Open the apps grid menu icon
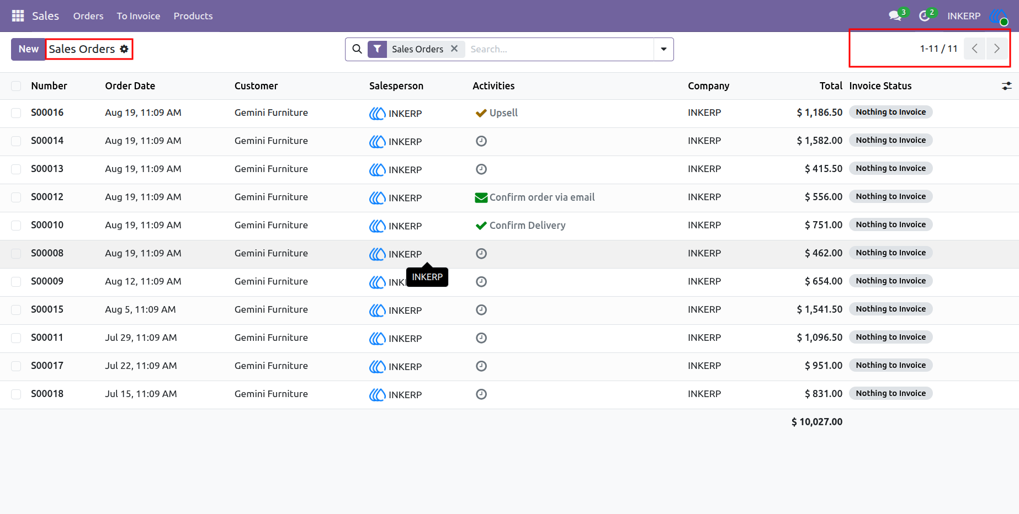 18,16
